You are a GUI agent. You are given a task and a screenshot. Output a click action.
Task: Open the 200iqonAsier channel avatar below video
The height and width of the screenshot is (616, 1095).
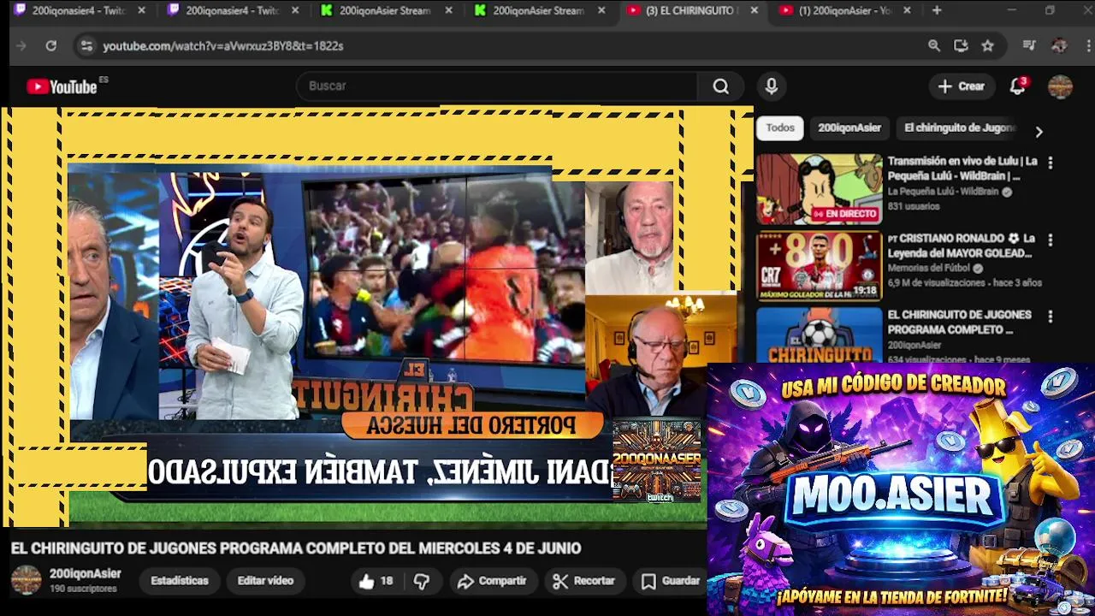[x=26, y=580]
